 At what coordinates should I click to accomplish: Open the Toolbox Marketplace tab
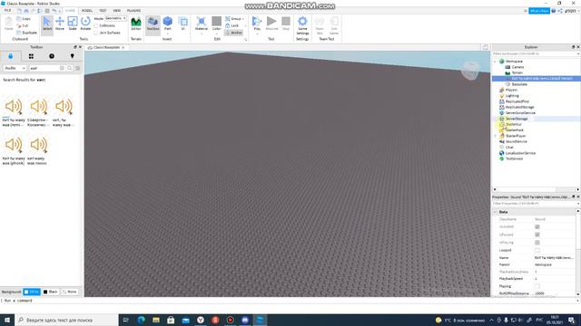point(10,56)
